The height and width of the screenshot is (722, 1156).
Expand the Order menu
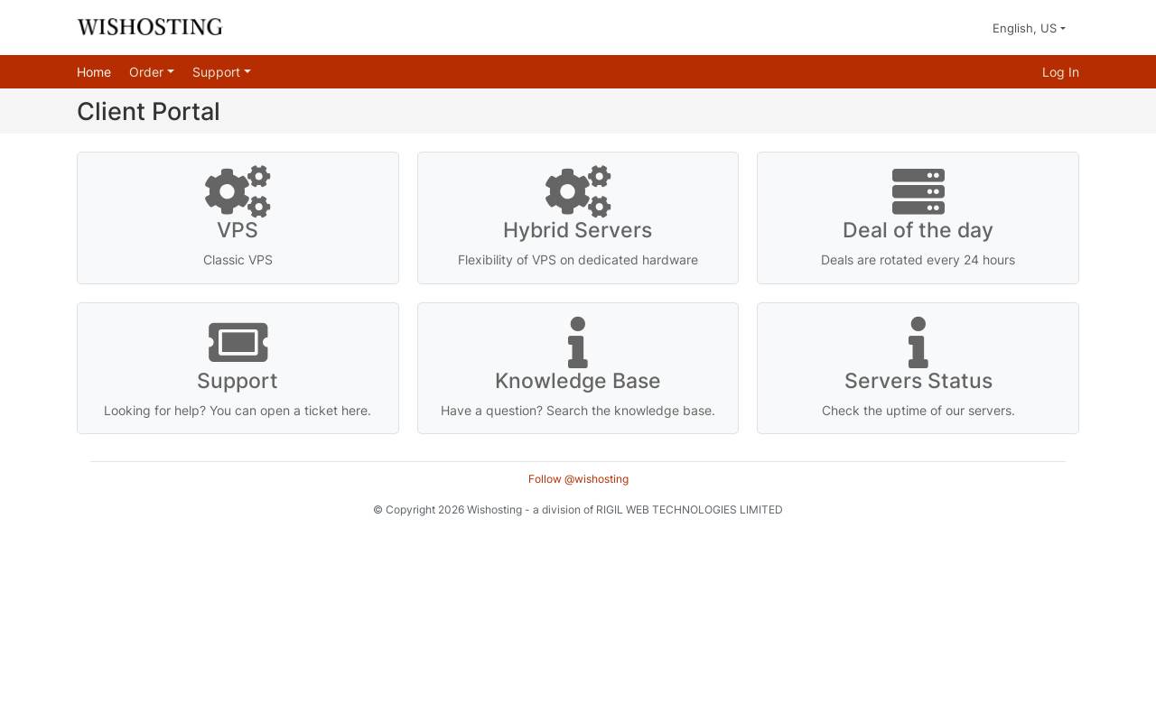click(152, 72)
